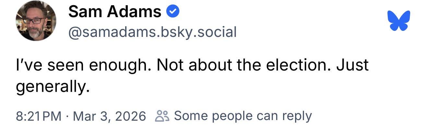This screenshot has height=132, width=428.
Task: Click the word "reply" in the footer
Action: 298,116
